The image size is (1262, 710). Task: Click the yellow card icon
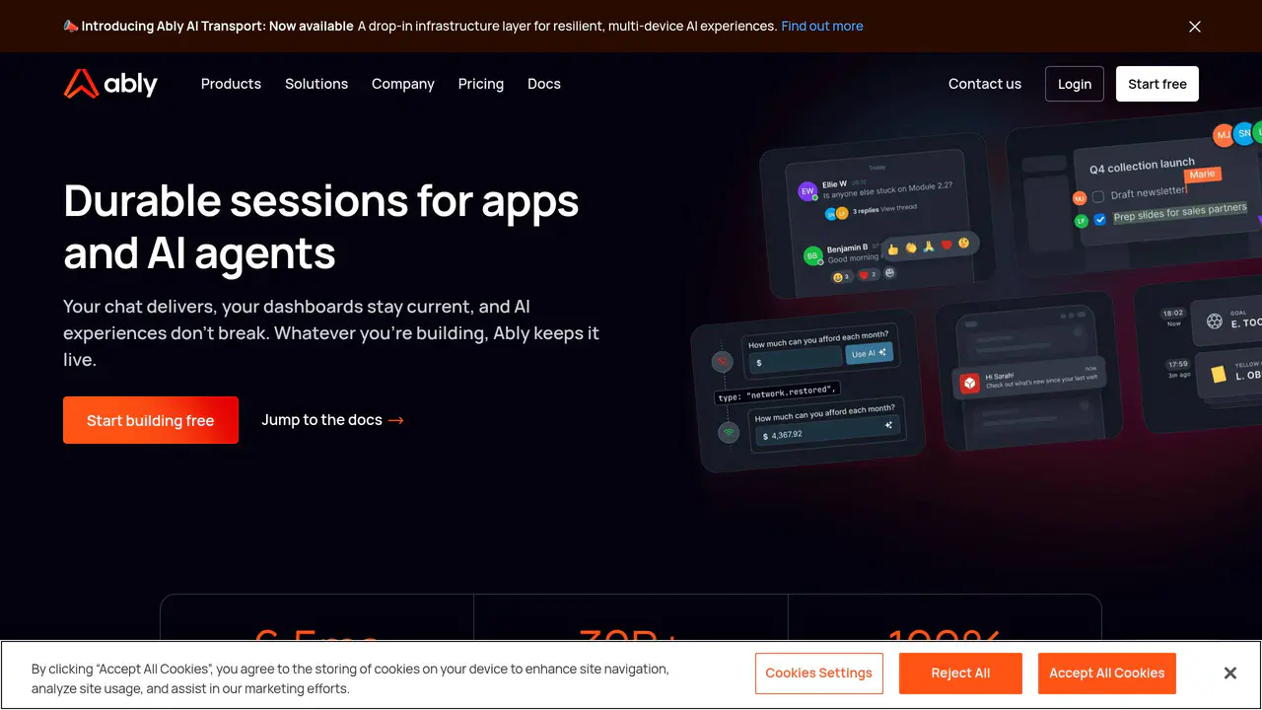tap(1220, 375)
